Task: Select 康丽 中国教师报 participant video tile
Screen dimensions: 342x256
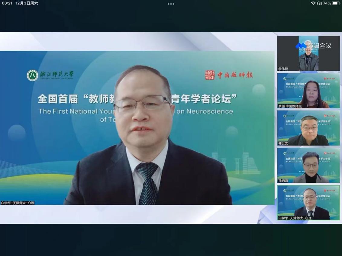Action: point(308,90)
